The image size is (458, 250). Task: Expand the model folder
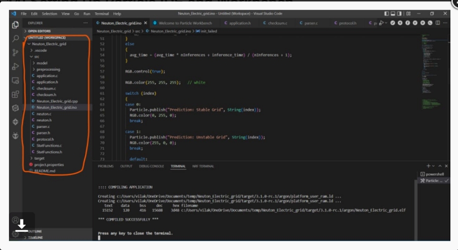click(x=42, y=63)
